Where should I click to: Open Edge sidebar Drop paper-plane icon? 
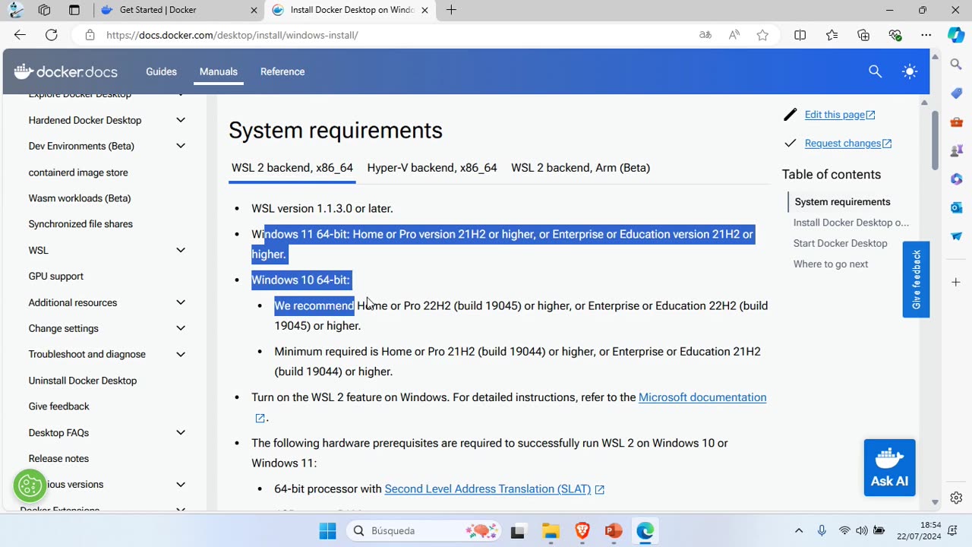coord(956,236)
